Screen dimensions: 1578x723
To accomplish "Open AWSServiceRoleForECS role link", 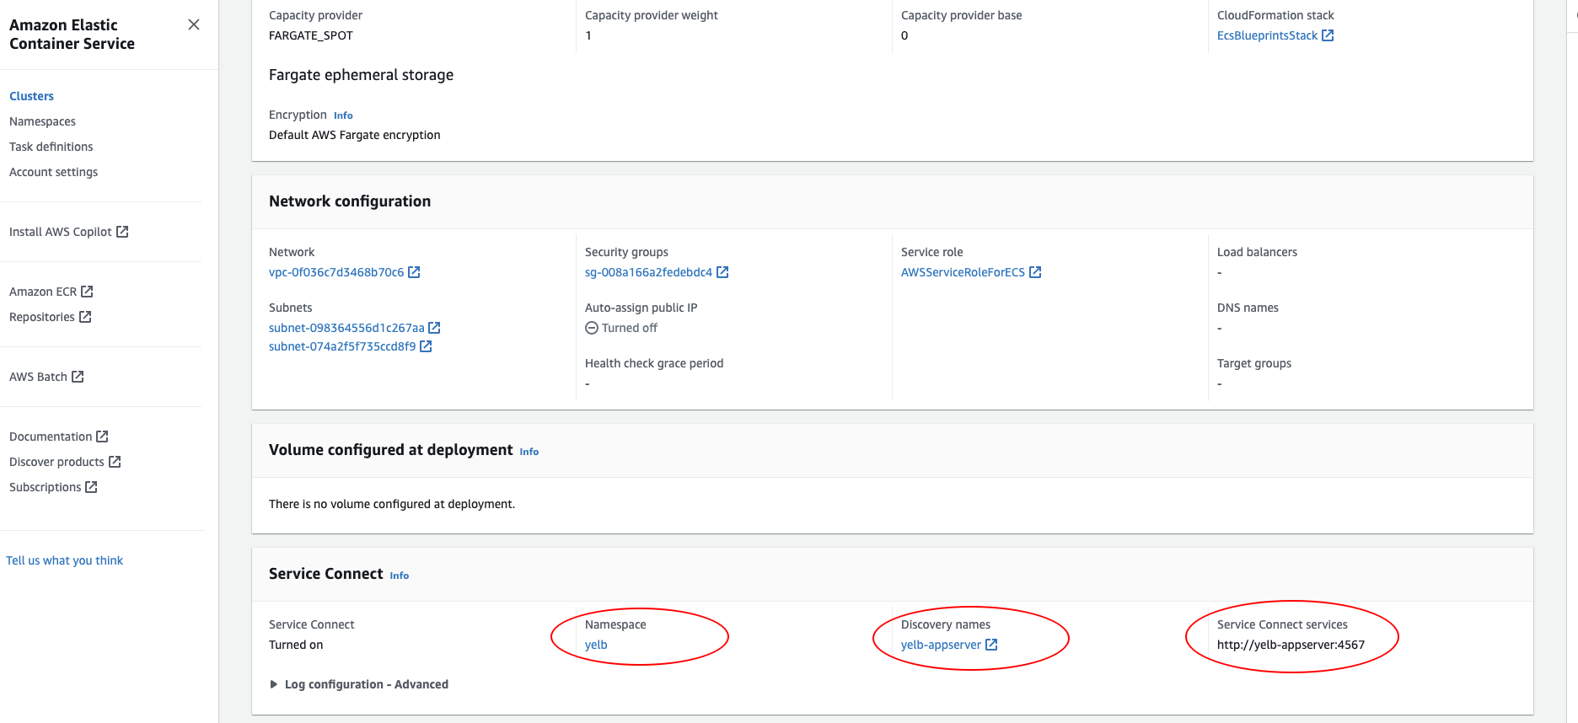I will click(963, 272).
